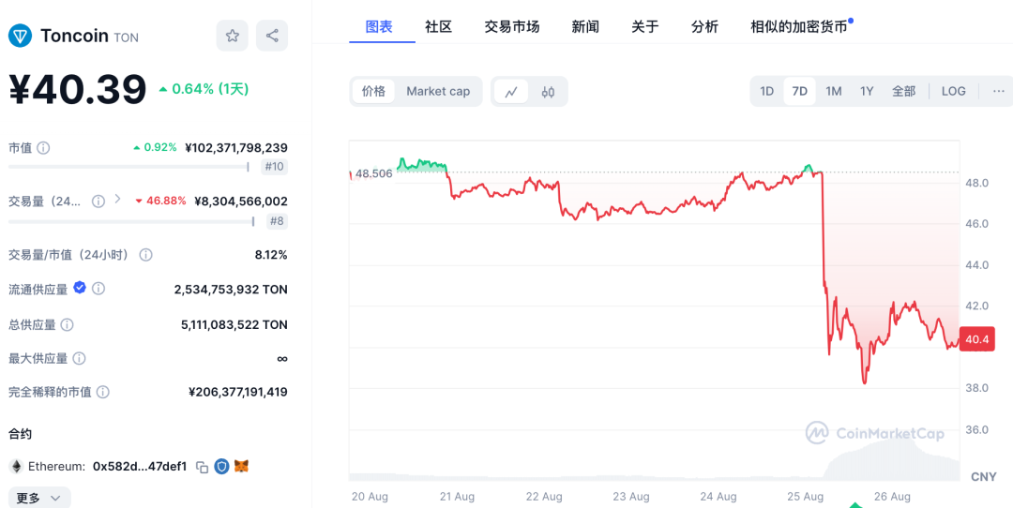The width and height of the screenshot is (1013, 508).
Task: Select the 1M time range button
Action: coord(833,92)
